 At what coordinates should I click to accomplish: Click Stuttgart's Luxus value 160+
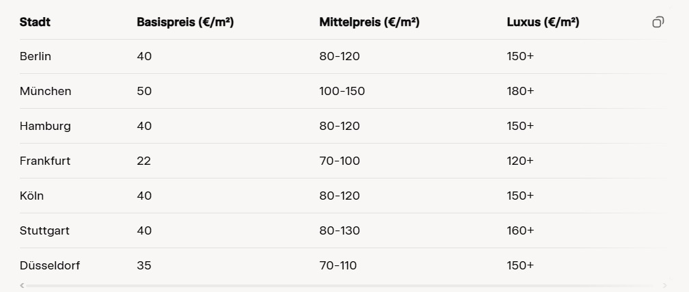(x=520, y=230)
